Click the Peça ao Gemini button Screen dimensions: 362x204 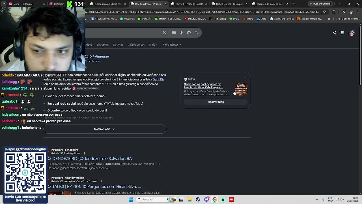[x=320, y=4]
